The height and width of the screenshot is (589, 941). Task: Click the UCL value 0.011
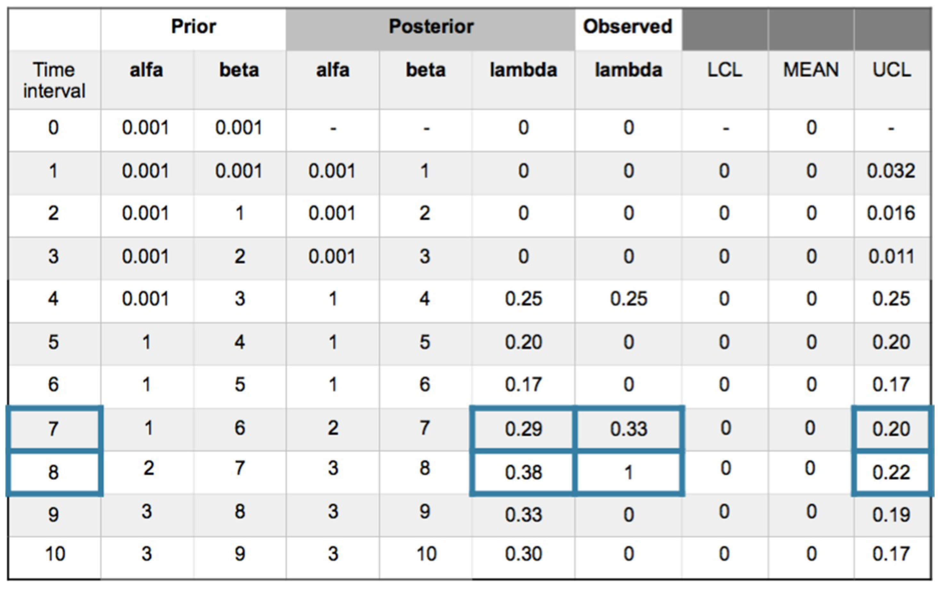891,257
